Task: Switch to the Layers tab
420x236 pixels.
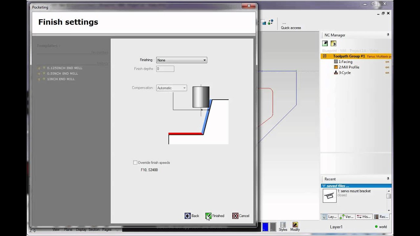Action: pos(329,217)
